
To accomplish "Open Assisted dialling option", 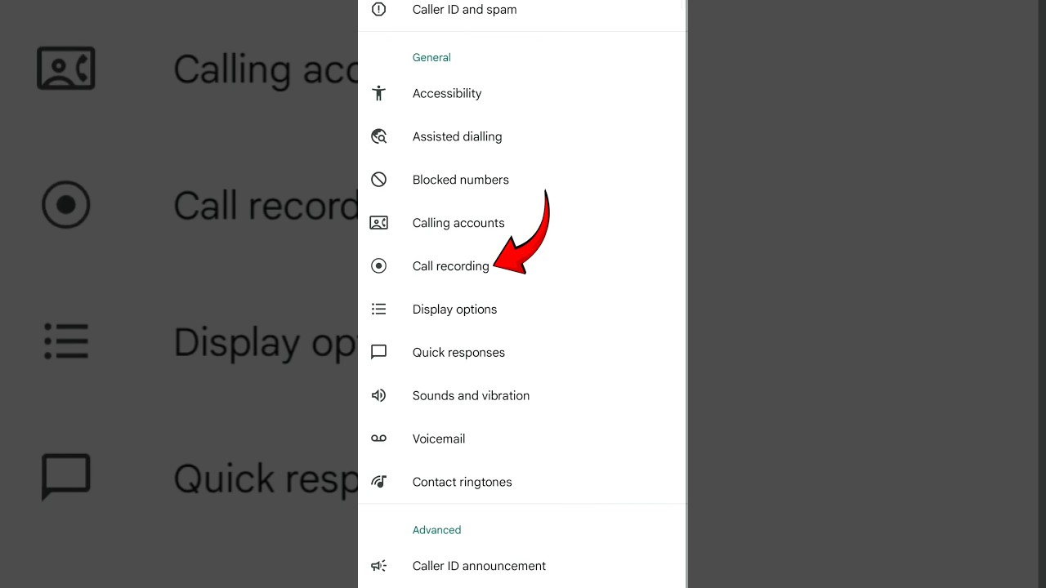I will [457, 136].
